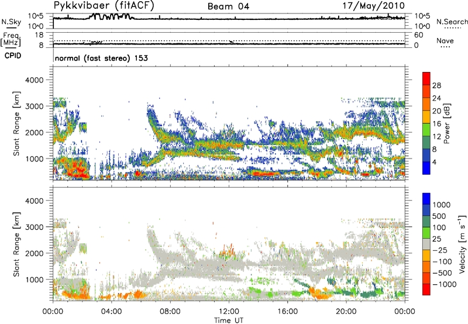Image resolution: width=468 pixels, height=324 pixels.
Task: Click the date 17/May/2010
Action: (x=373, y=6)
